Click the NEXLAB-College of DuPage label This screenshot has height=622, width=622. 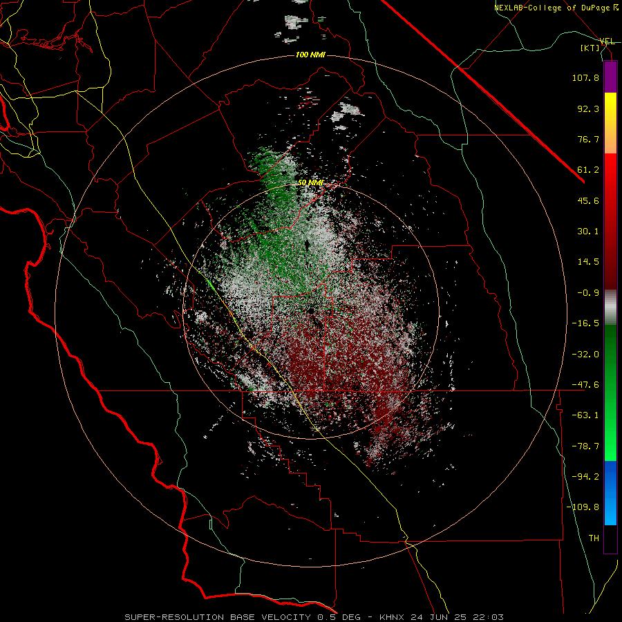552,8
